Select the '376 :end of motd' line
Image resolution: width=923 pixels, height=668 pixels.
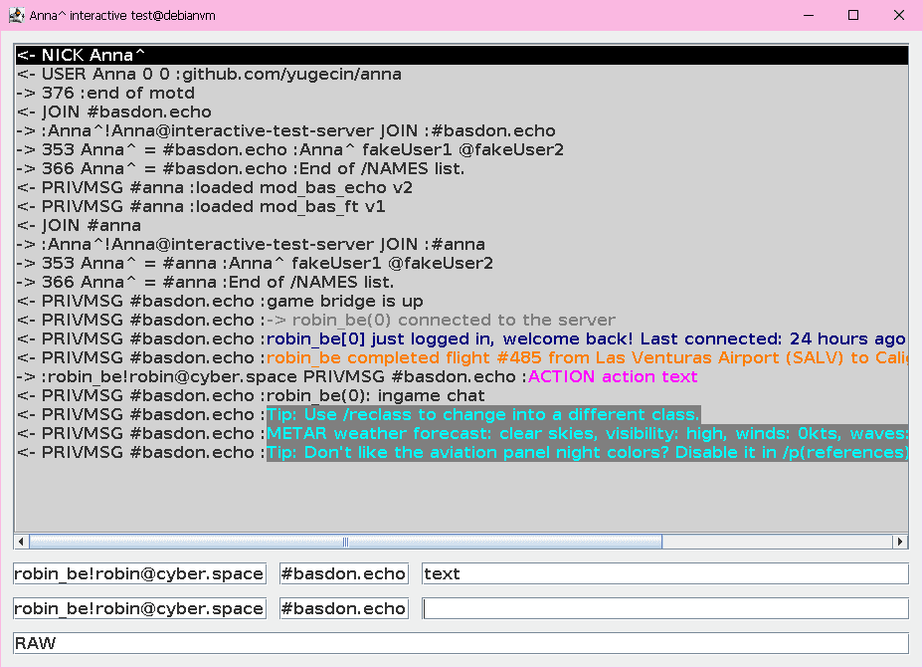(106, 94)
